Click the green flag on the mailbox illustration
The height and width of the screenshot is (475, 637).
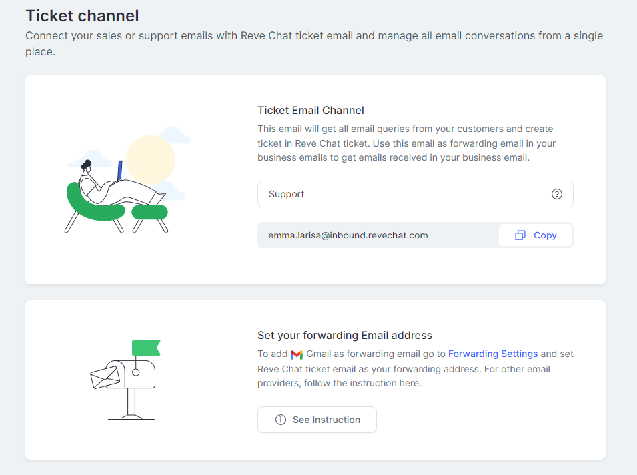146,348
